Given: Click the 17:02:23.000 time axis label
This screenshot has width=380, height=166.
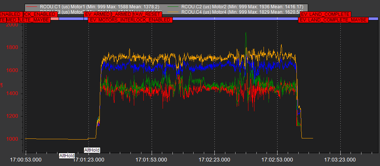Looking at the screenshot, I should [214, 160].
